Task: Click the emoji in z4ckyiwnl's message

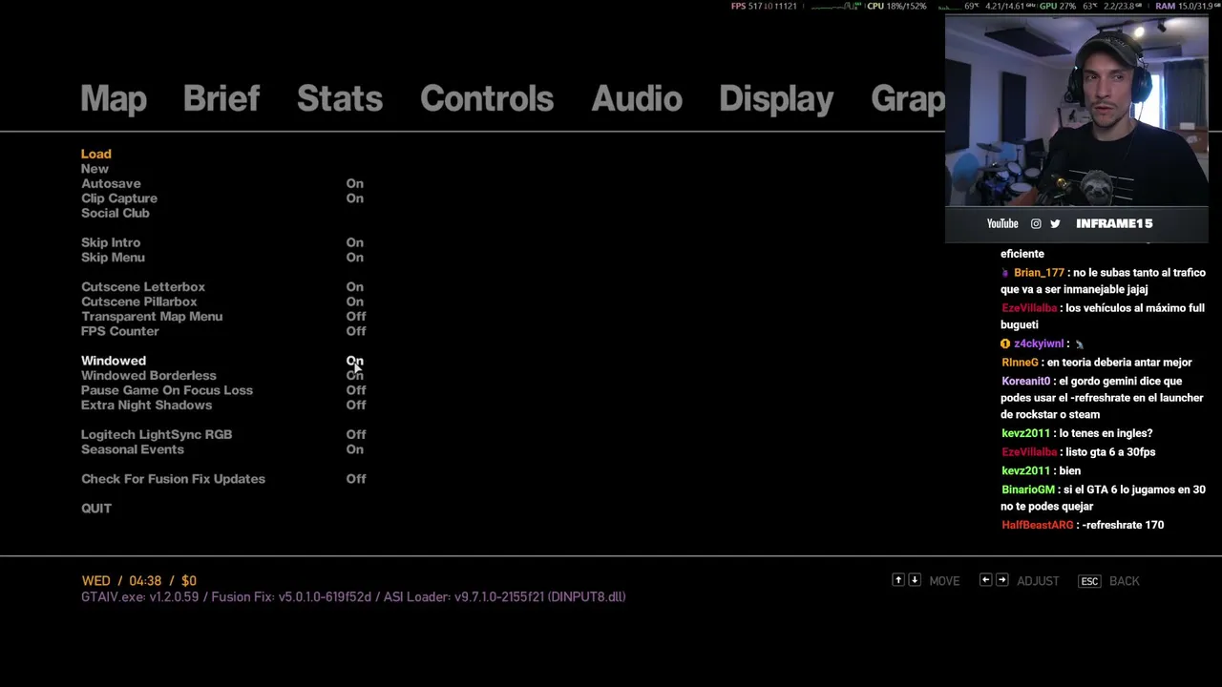Action: [1079, 343]
